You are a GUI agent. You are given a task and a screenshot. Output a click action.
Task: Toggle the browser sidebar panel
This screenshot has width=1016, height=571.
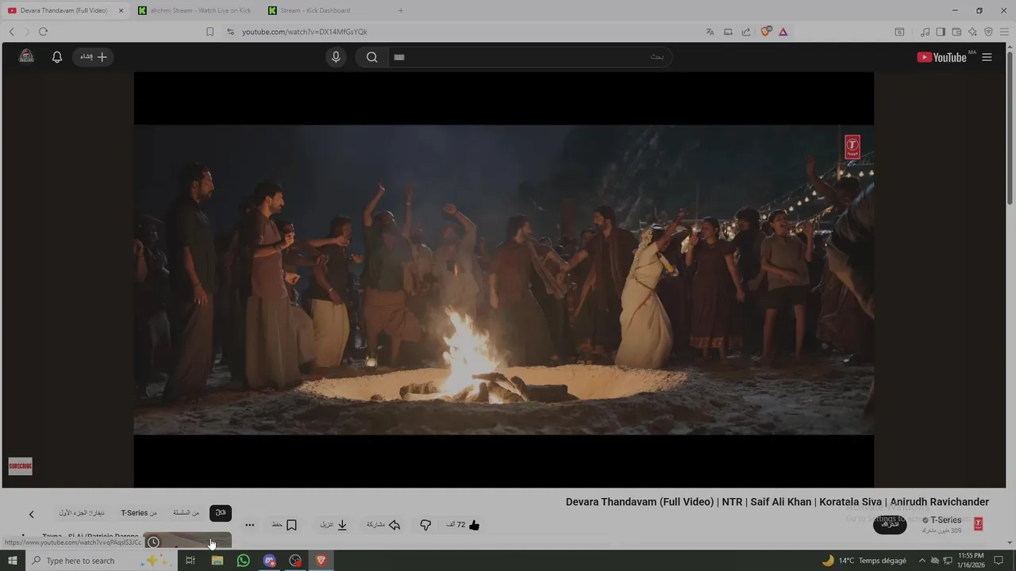[941, 32]
